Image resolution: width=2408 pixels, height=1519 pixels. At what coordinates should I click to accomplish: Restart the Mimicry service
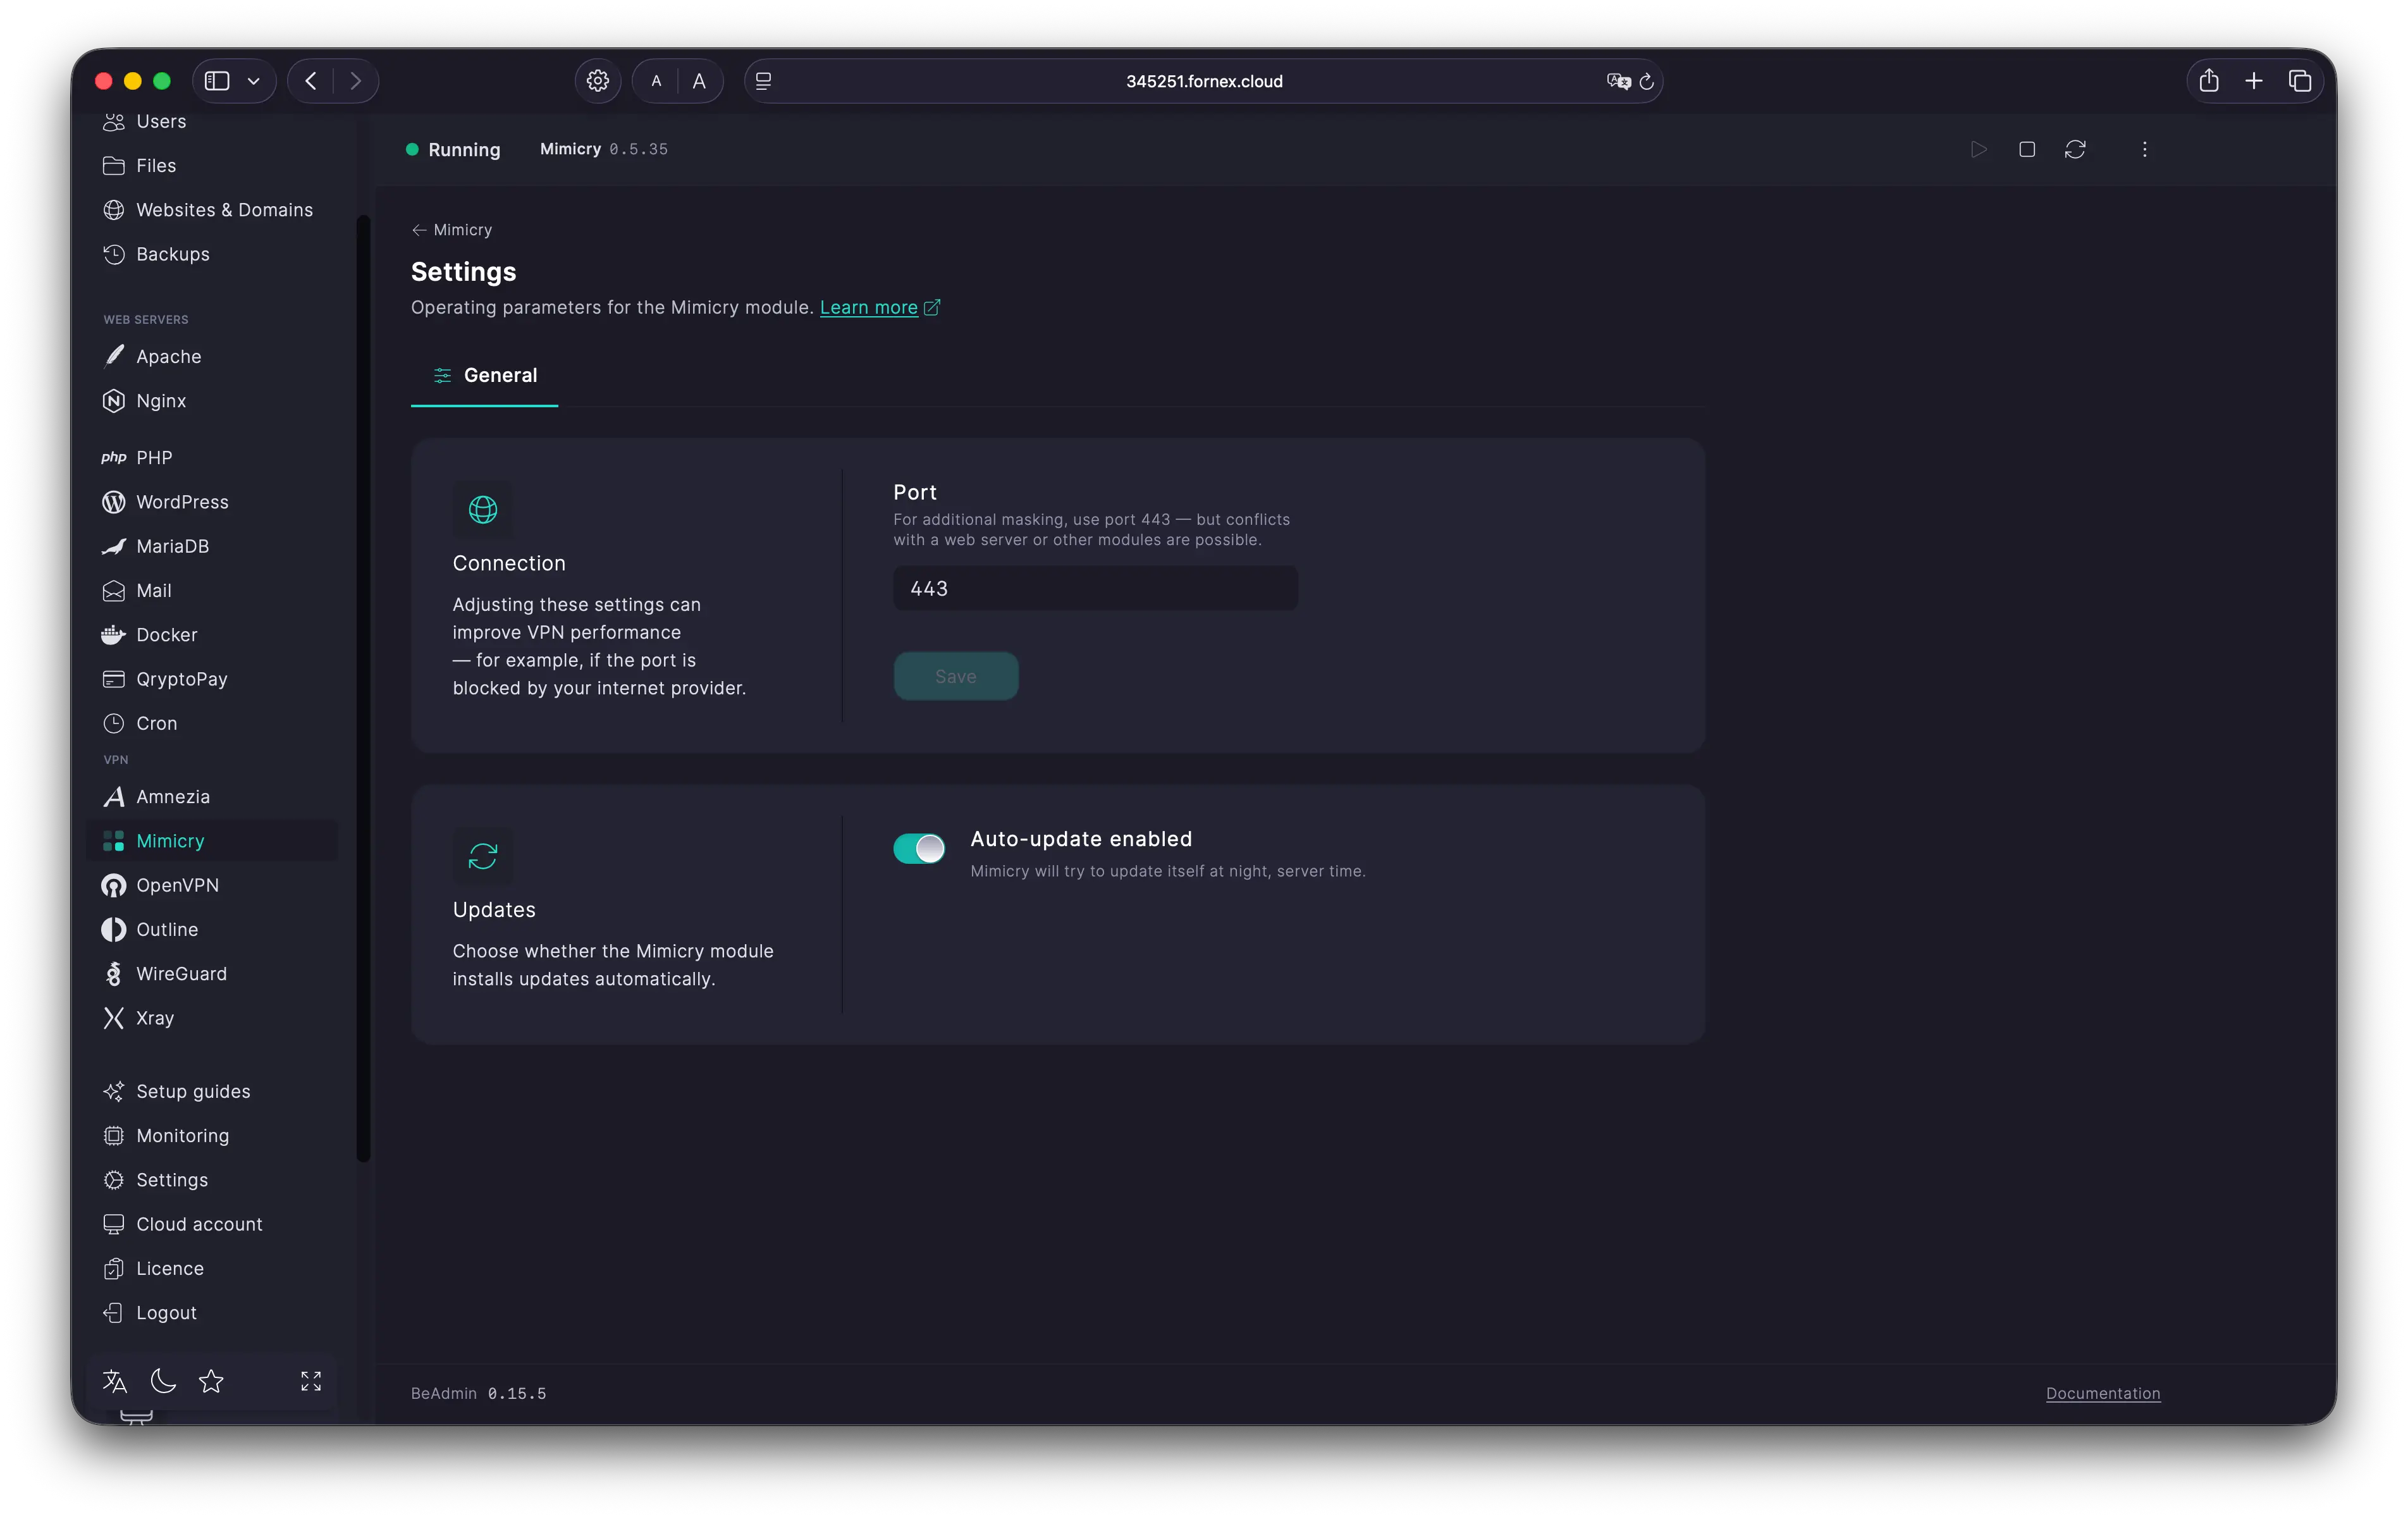pos(2075,149)
